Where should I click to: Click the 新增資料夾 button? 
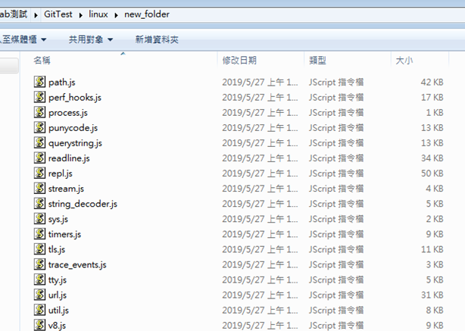tap(157, 39)
